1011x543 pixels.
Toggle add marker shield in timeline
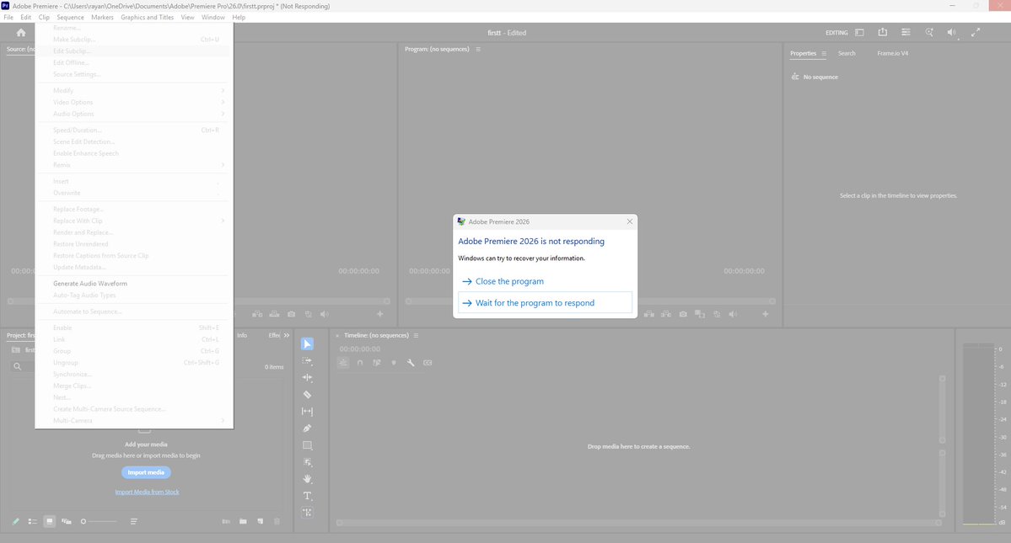click(x=393, y=363)
